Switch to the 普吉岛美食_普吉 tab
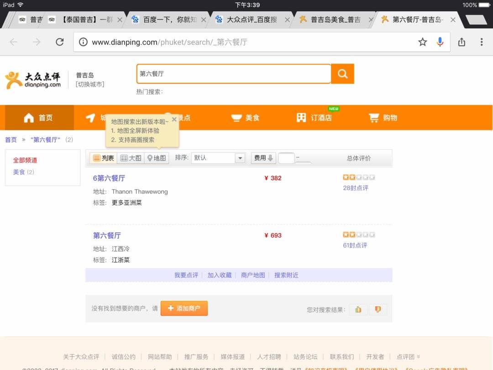493x370 pixels. [x=335, y=20]
